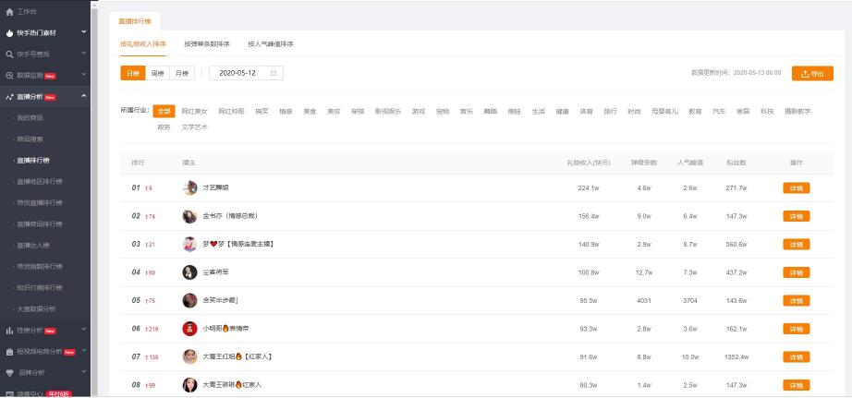Click the 数据监测 monitor icon

9,76
